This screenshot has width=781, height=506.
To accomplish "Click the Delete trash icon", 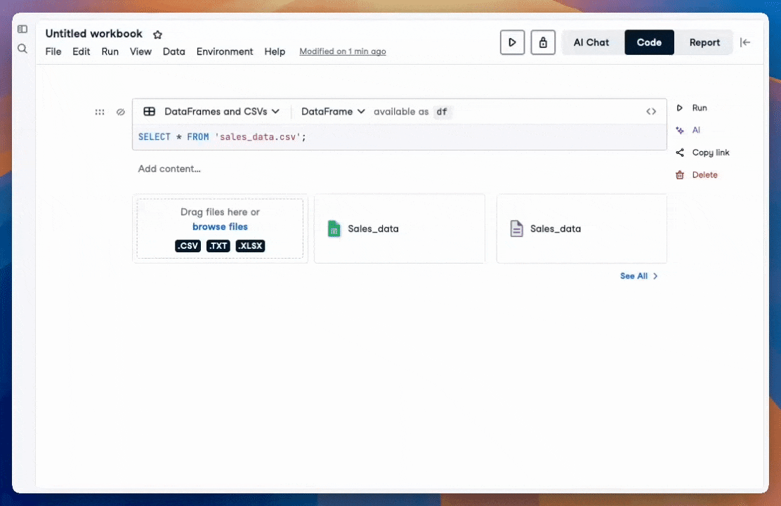I will tap(679, 175).
